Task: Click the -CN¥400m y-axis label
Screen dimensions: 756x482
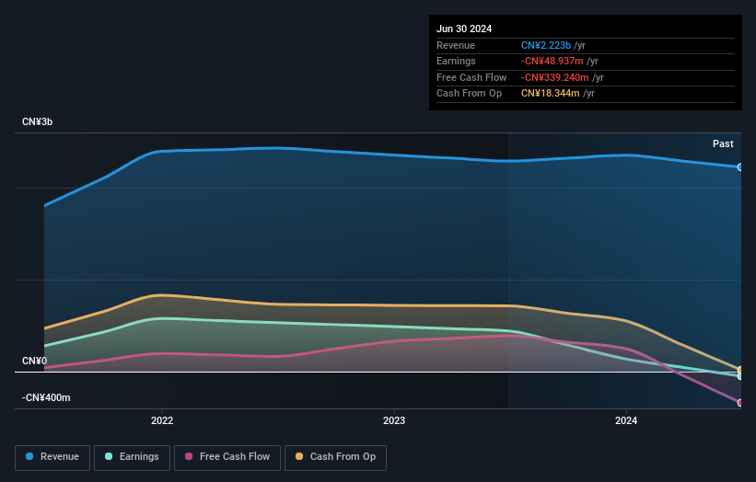Action: click(46, 397)
